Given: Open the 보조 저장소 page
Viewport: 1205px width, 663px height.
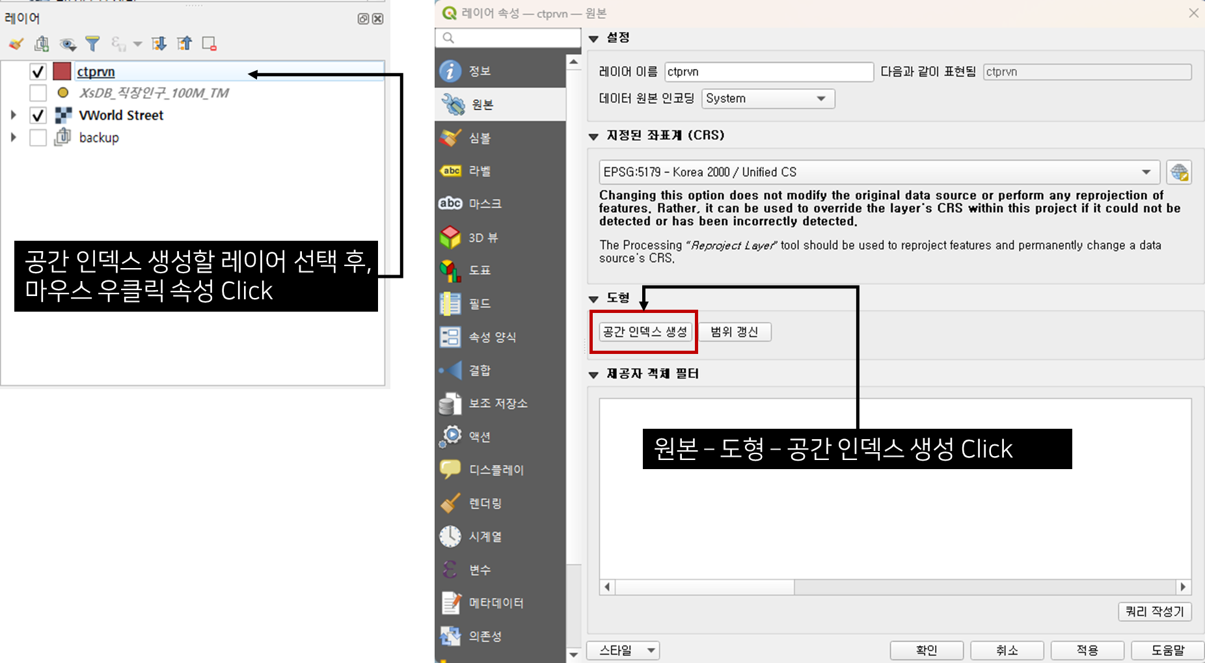Looking at the screenshot, I should (500, 403).
